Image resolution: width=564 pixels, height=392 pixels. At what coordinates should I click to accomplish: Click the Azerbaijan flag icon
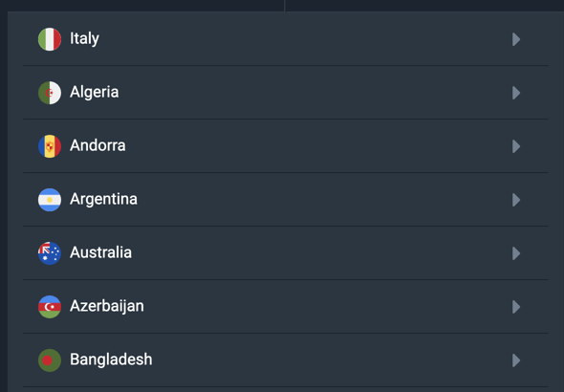[50, 307]
